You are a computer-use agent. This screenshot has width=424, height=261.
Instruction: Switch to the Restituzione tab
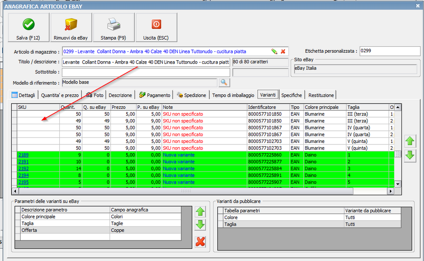(x=321, y=95)
